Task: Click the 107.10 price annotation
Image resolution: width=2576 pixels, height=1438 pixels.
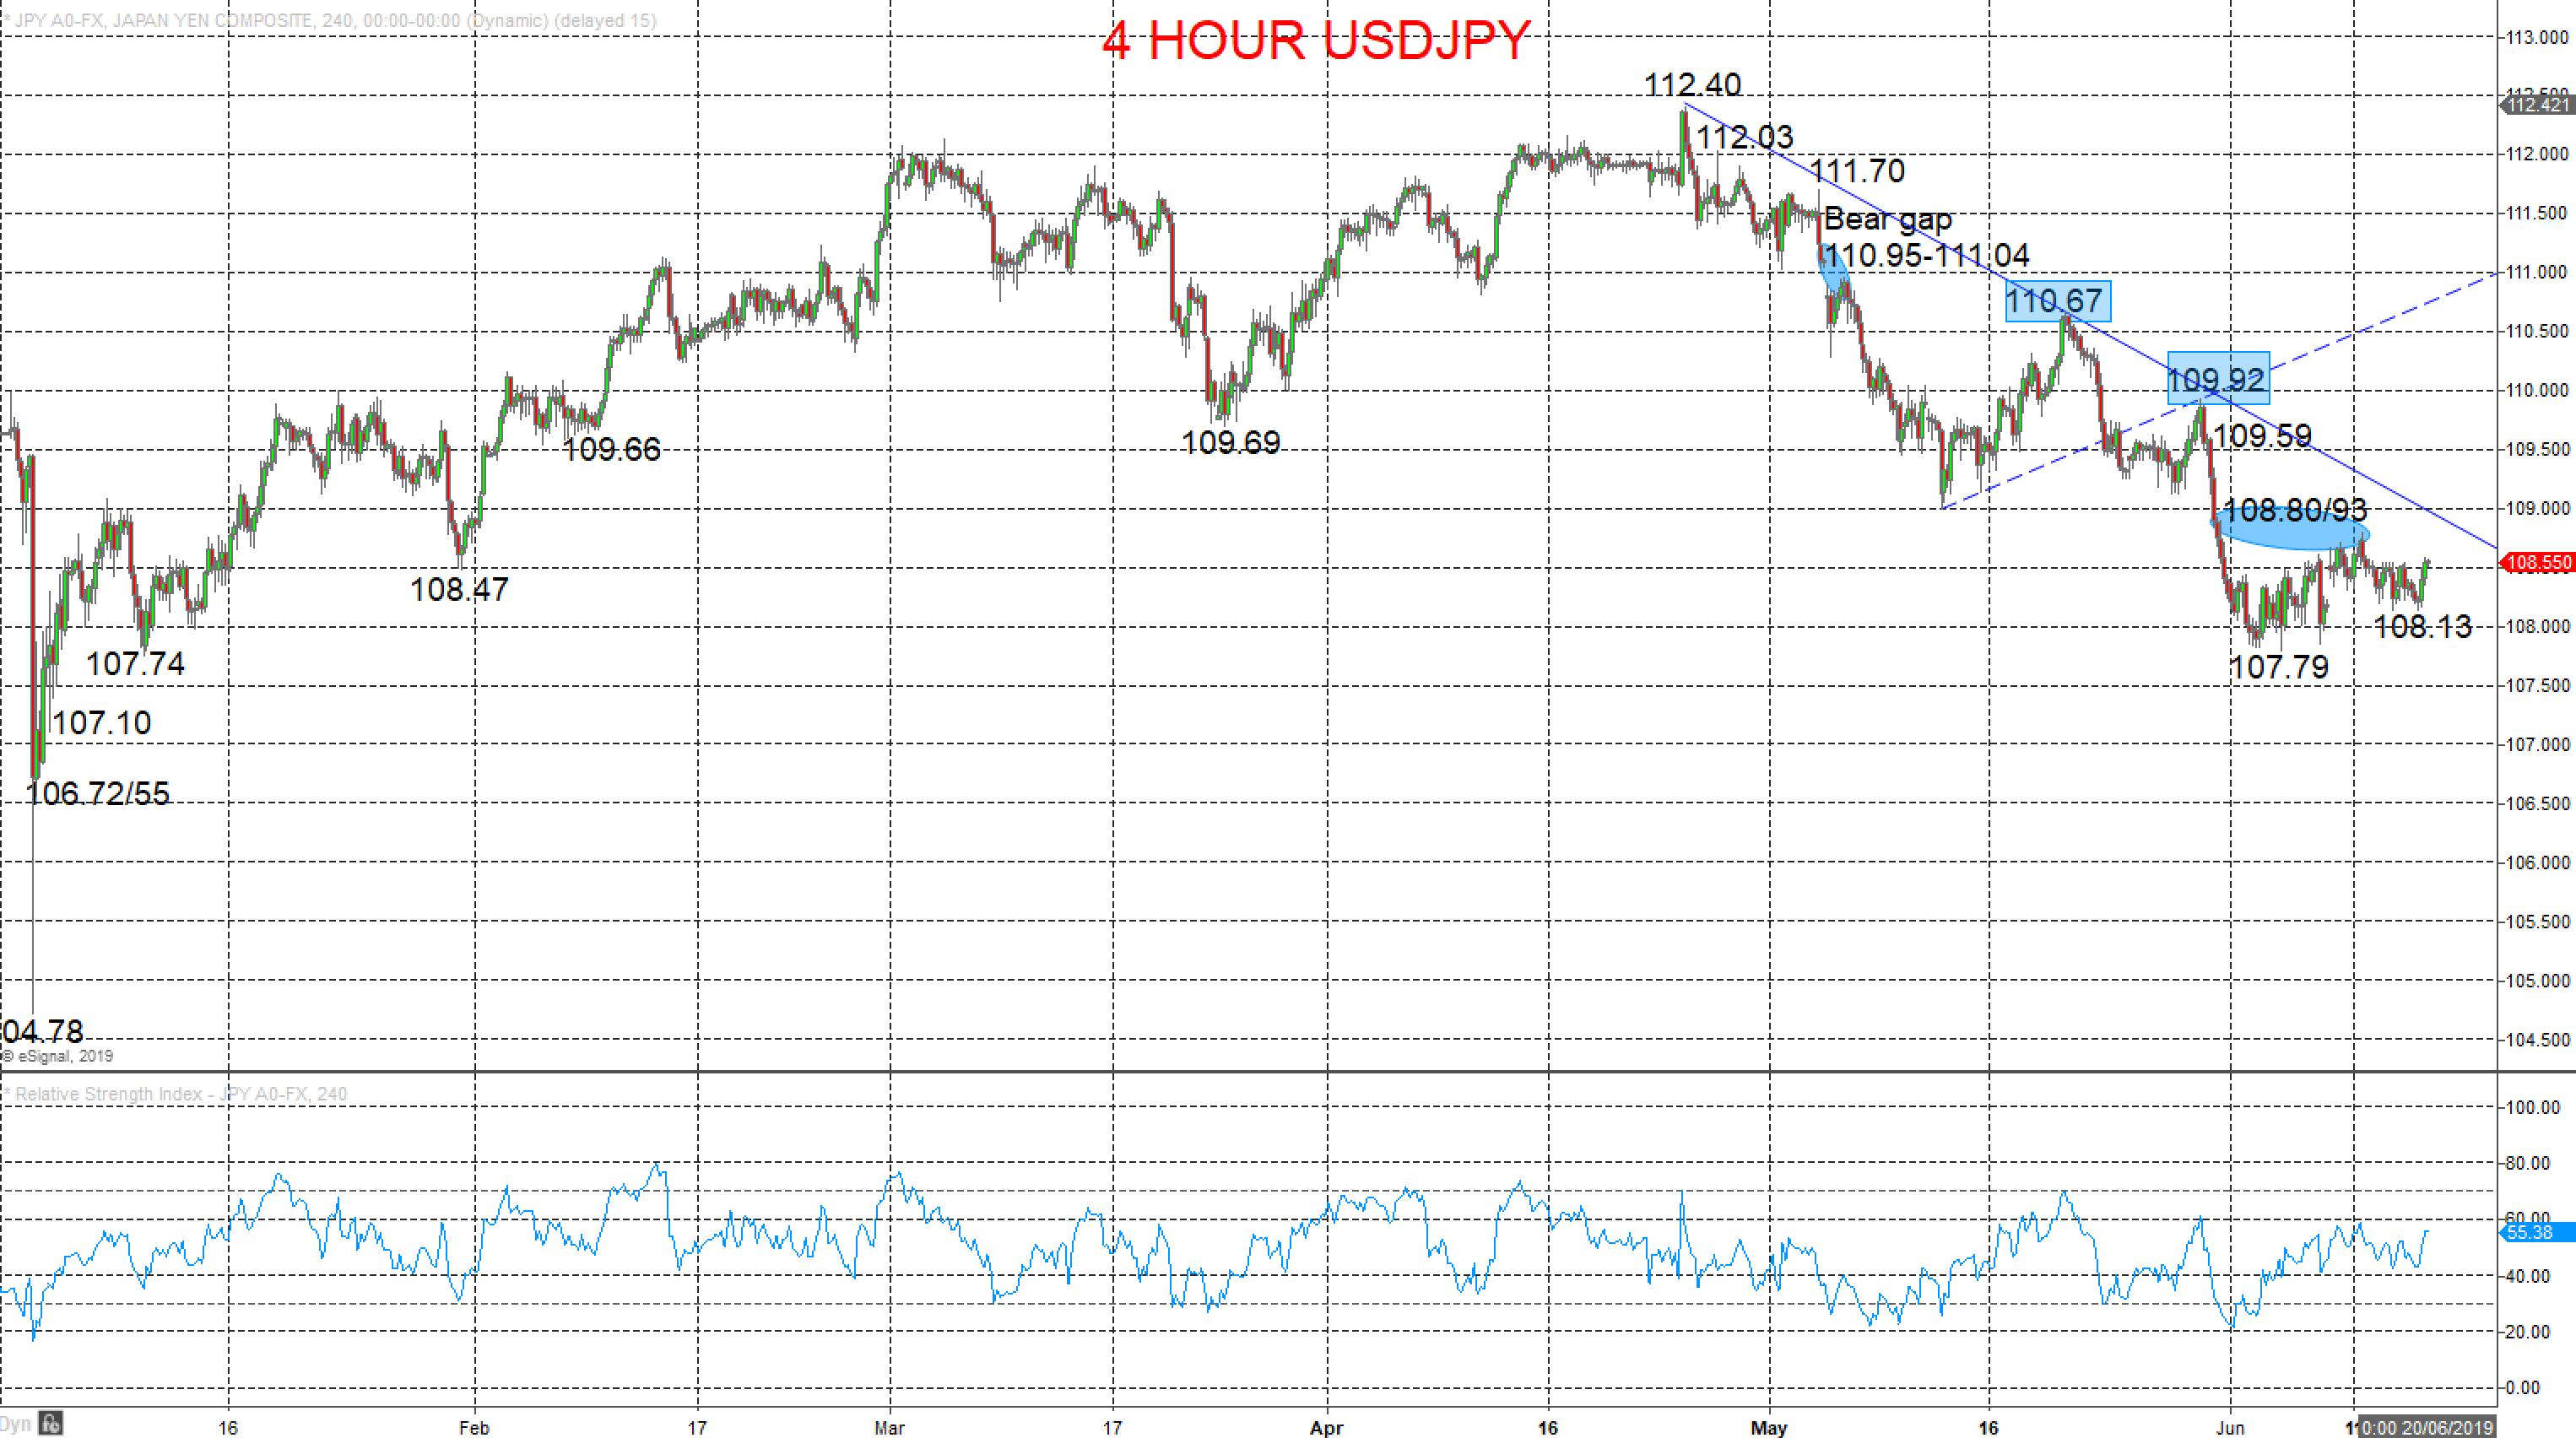Action: pos(101,722)
